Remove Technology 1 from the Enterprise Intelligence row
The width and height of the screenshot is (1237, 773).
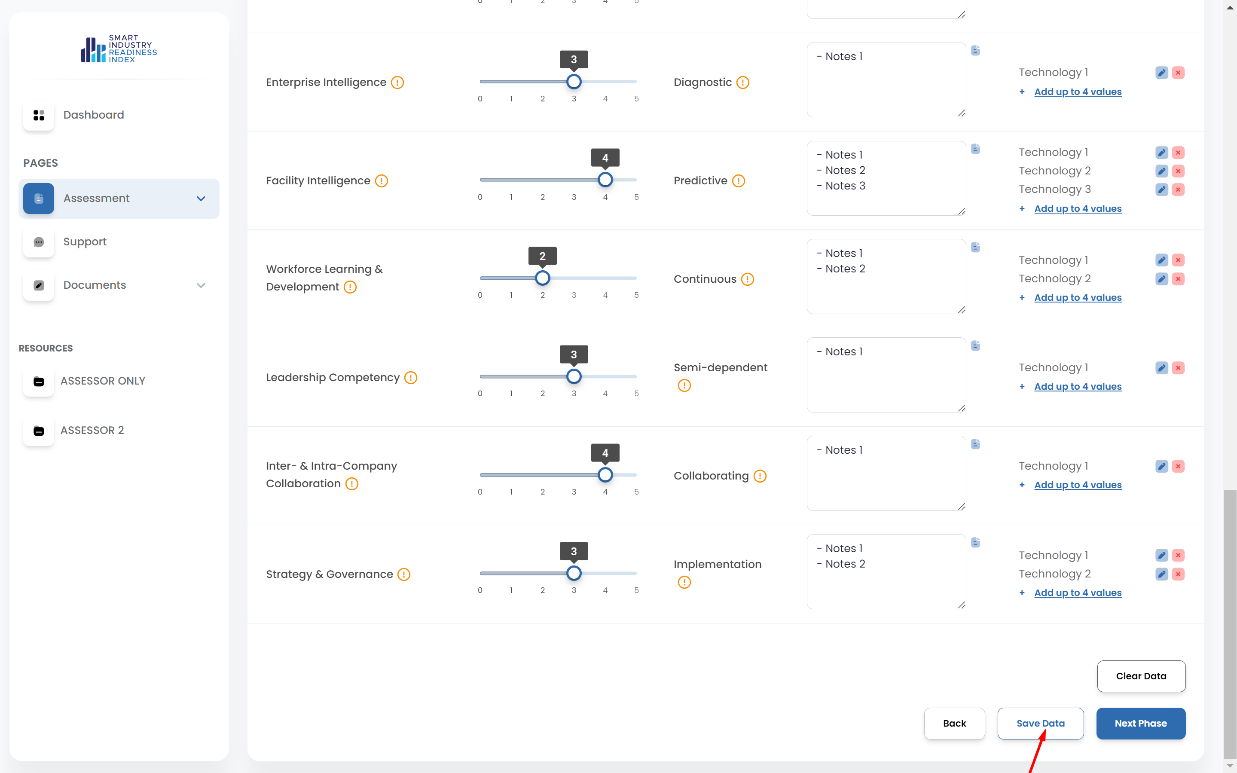1178,73
